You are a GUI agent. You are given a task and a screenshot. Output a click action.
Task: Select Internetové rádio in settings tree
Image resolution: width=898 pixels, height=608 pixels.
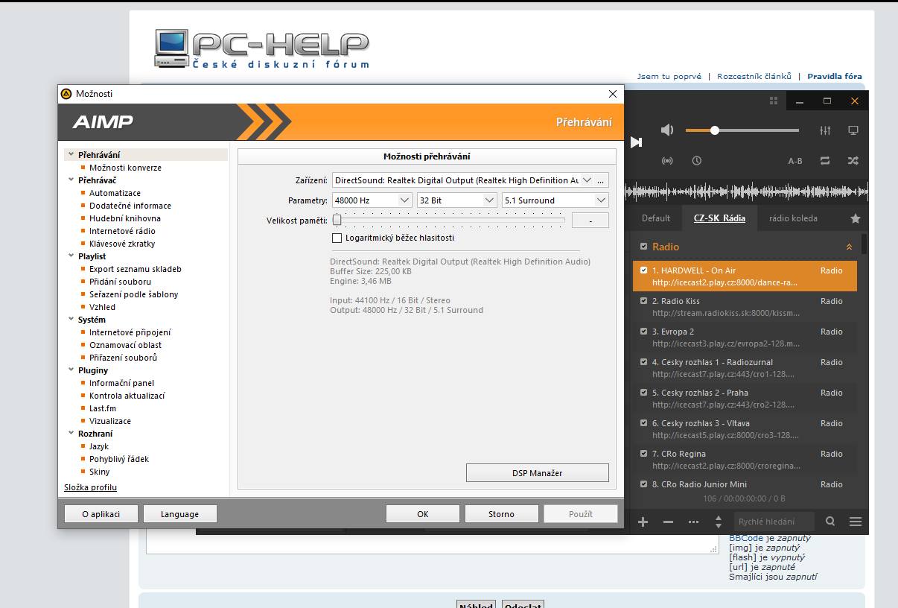122,231
